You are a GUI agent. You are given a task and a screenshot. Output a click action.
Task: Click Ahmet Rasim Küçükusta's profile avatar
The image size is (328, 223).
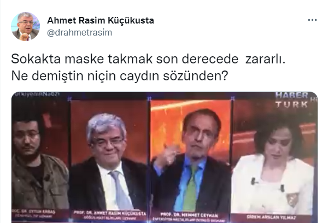coord(25,26)
